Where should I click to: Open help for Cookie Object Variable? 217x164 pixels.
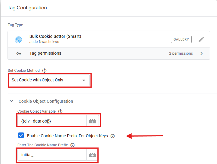tap(60, 111)
